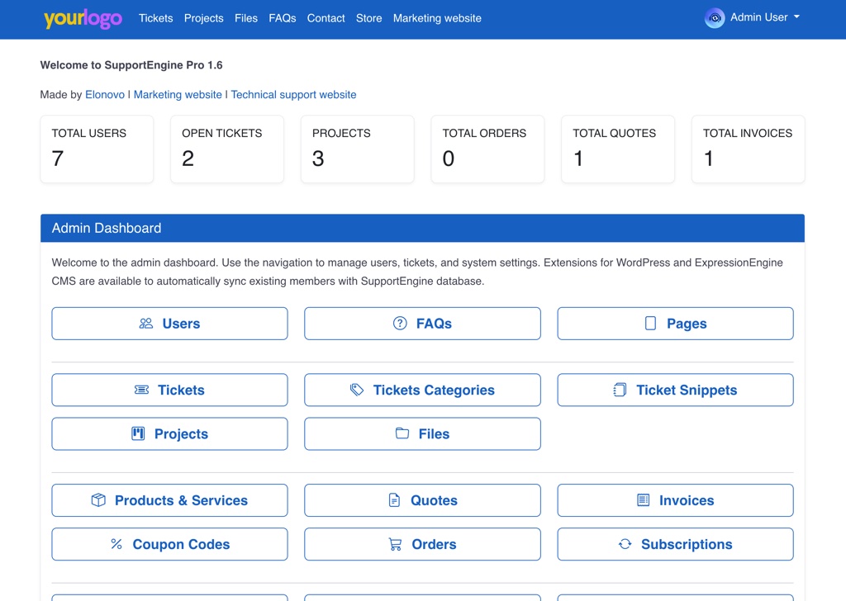The width and height of the screenshot is (846, 601).
Task: Open Tickets in the top navigation
Action: pyautogui.click(x=155, y=18)
